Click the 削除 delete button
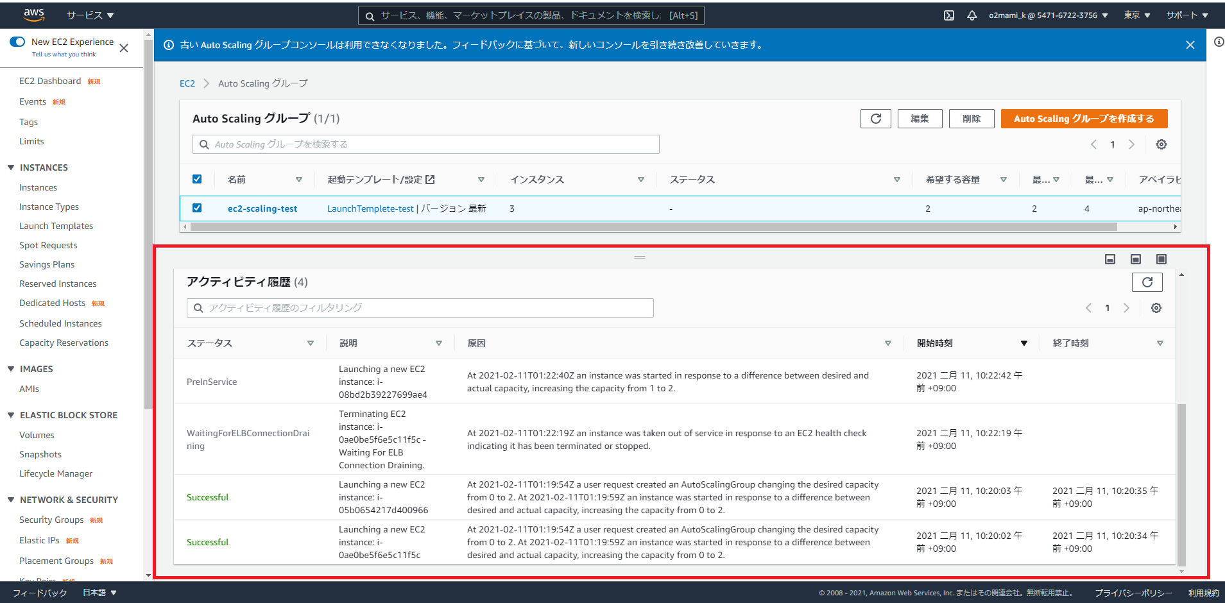Screen dimensions: 1225x603 click(x=972, y=119)
